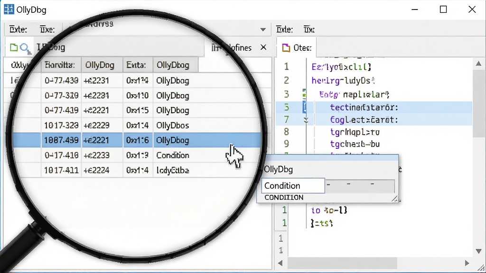Switch to the Otes tab

(296, 48)
